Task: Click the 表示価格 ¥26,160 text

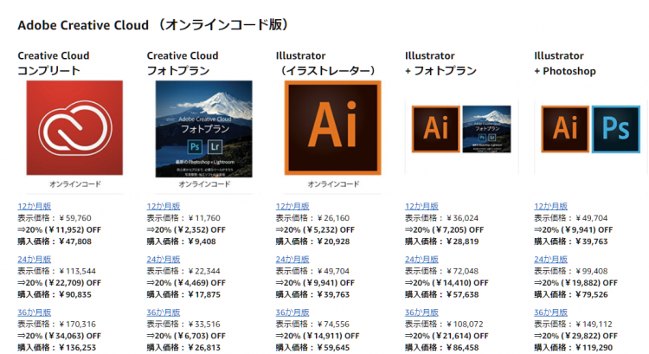Action: coord(313,218)
